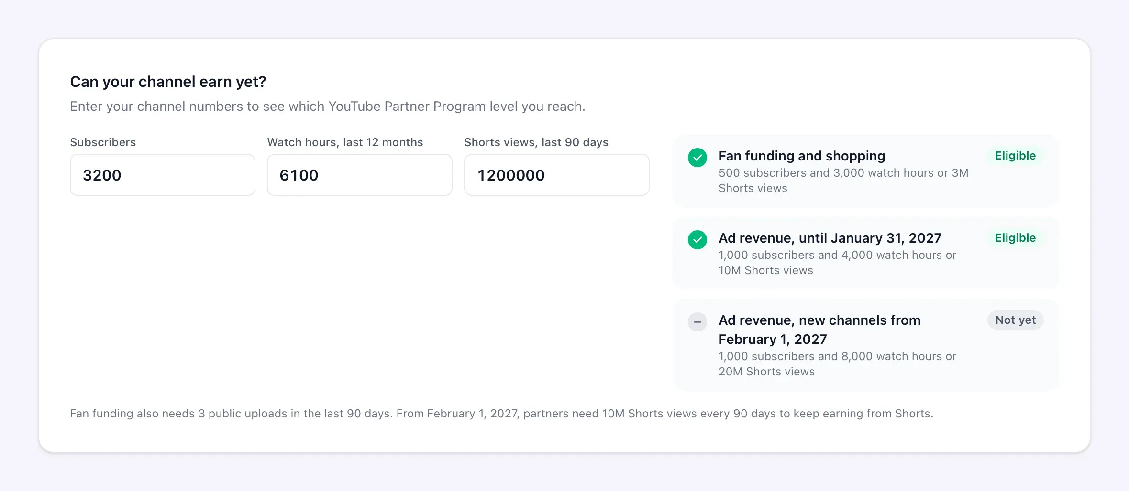Click the gray dash icon beside new channels row

[x=697, y=322]
